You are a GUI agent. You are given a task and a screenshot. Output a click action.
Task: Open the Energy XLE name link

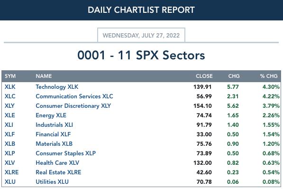coord(51,115)
